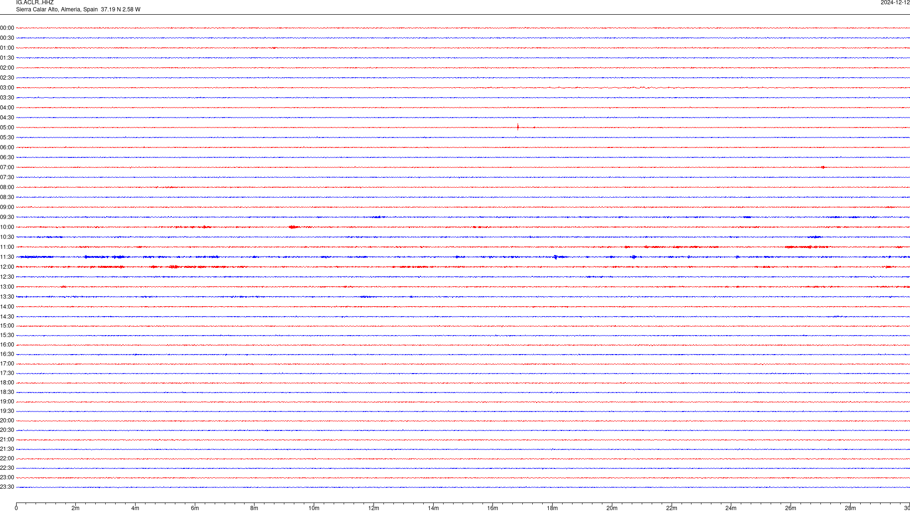Select the 01:00 time row label
This screenshot has height=512, width=910.
click(7, 48)
